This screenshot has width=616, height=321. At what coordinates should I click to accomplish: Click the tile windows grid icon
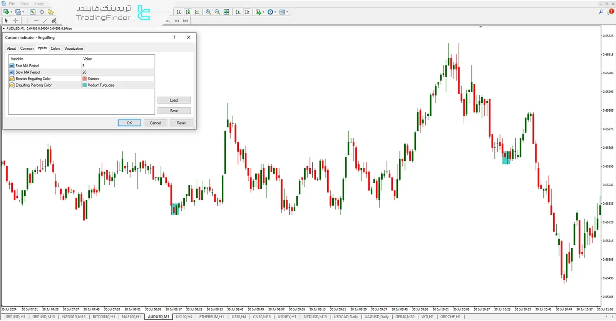tap(226, 12)
